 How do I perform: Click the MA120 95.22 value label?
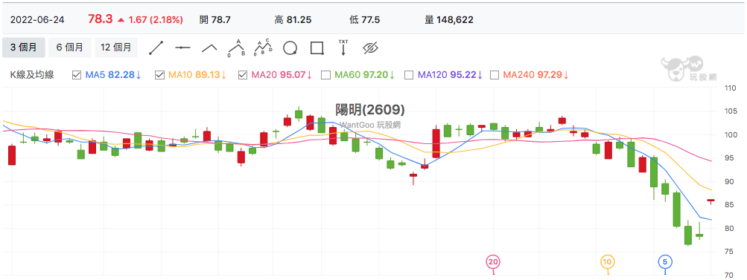point(450,74)
